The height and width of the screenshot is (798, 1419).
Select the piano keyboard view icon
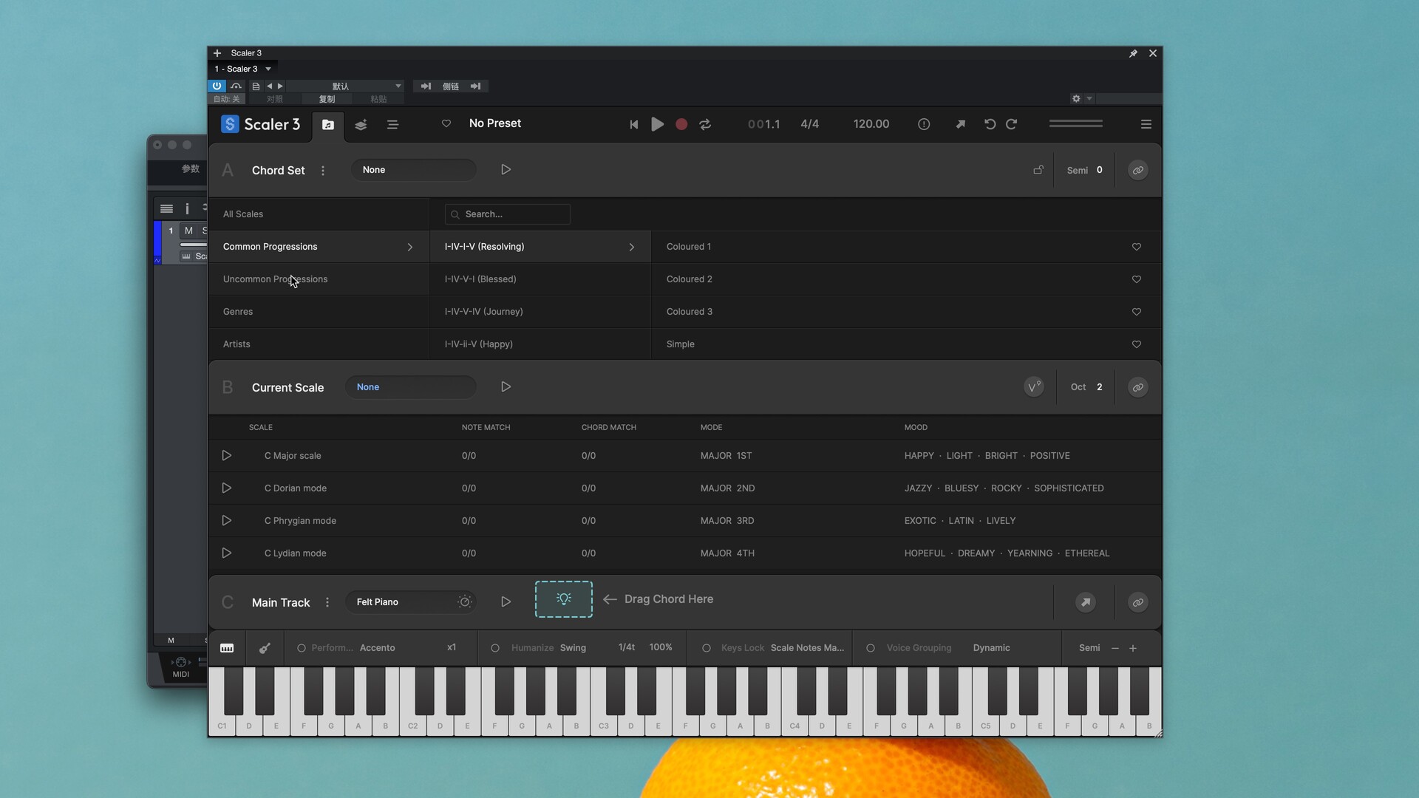coord(227,648)
